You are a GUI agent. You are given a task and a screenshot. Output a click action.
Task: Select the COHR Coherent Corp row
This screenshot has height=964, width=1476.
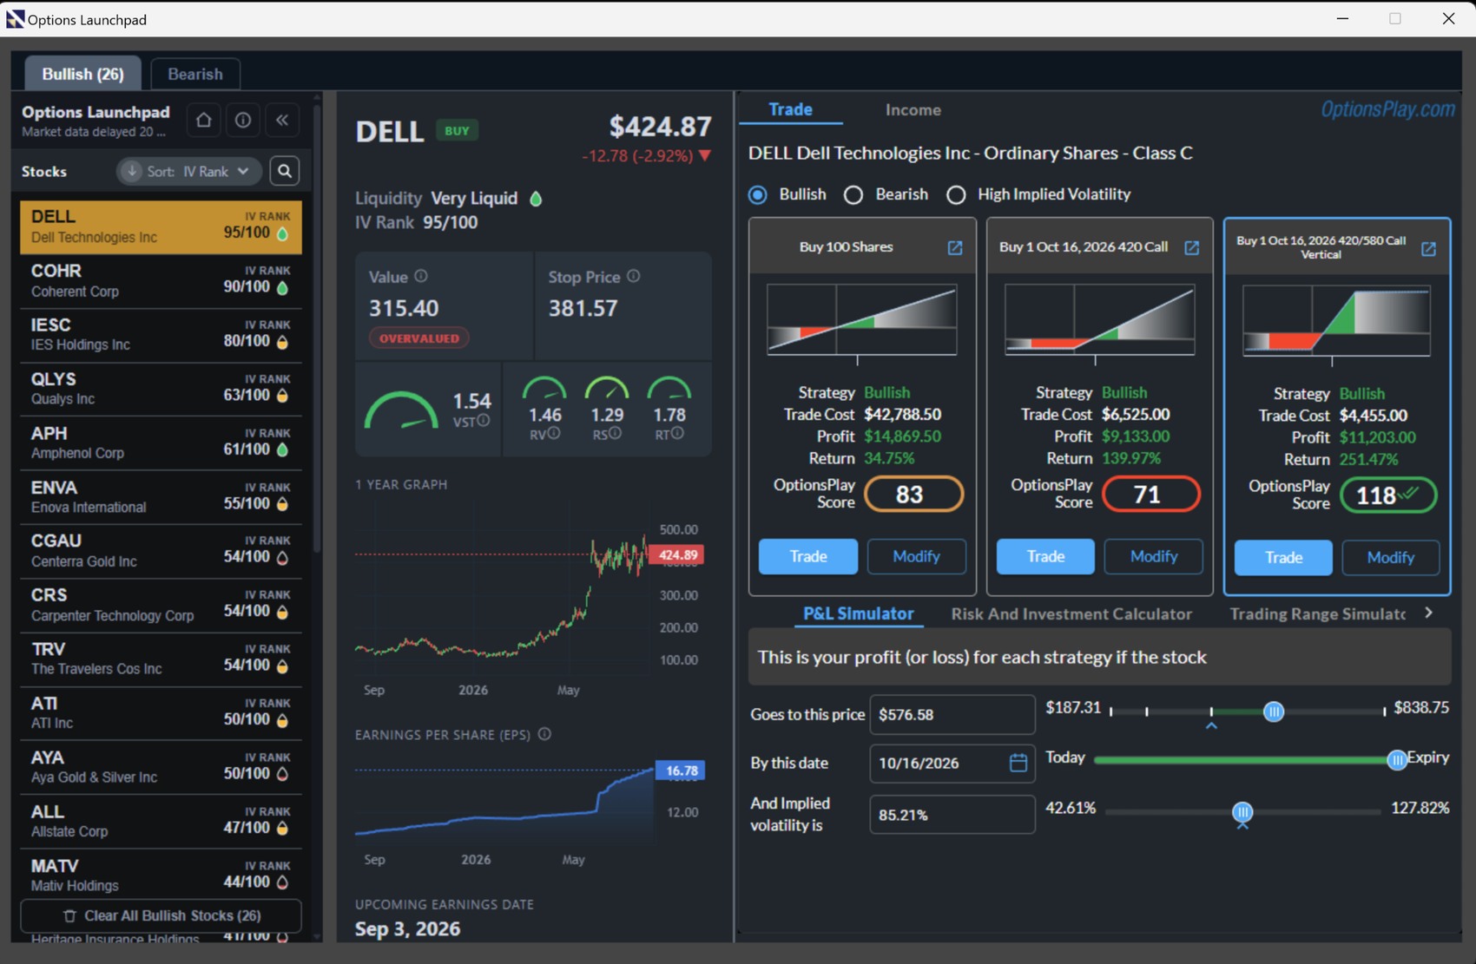point(161,281)
